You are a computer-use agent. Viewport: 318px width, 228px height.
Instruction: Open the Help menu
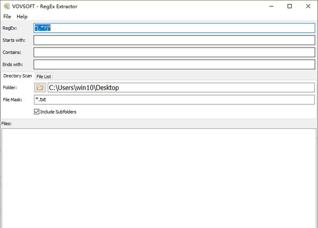pos(22,16)
